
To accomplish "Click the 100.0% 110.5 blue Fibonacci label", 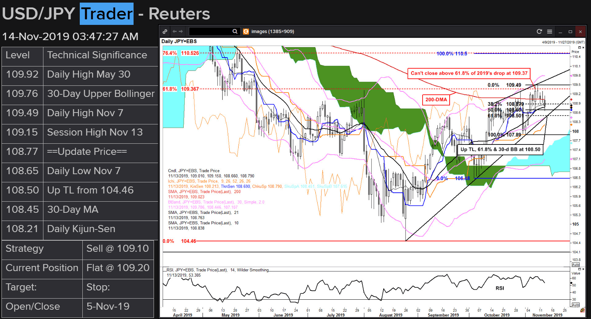I will 452,54.
